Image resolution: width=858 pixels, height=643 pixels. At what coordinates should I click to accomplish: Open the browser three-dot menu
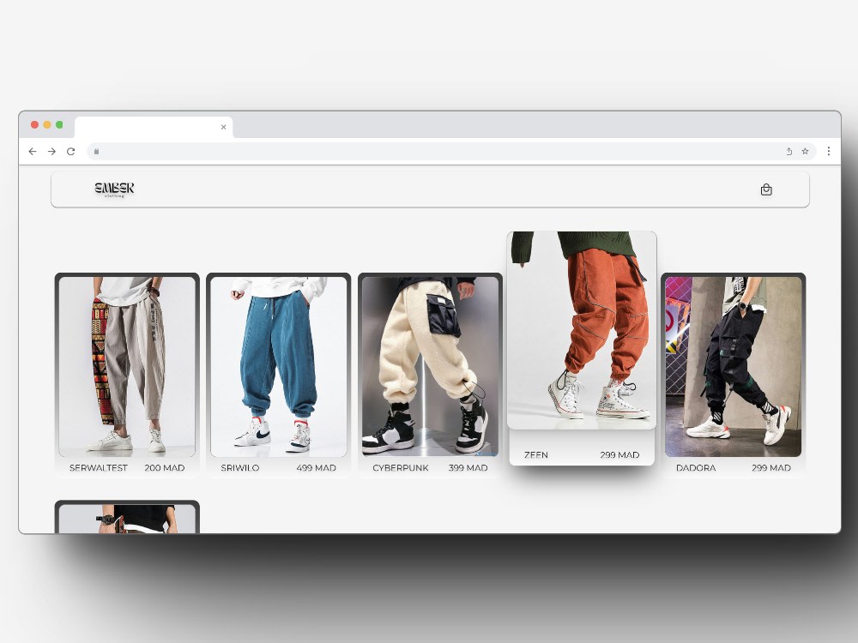pos(829,151)
